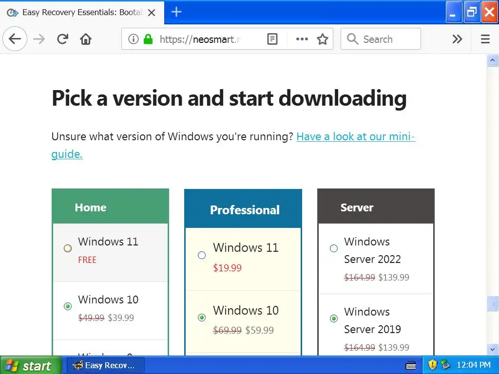Viewport: 499px width, 374px height.
Task: Expand the toolbar overflow chevrons
Action: (x=457, y=39)
